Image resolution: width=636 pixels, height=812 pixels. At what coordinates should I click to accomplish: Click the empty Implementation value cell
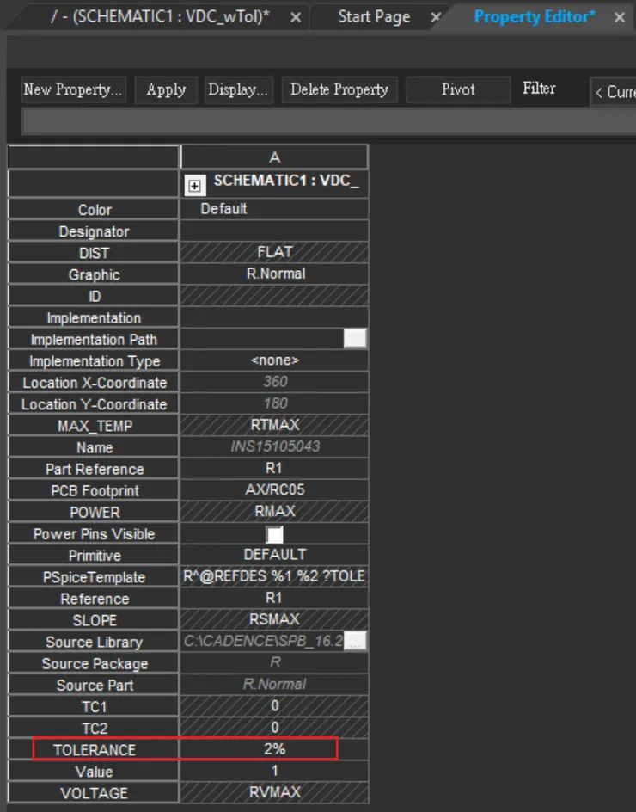click(x=274, y=317)
